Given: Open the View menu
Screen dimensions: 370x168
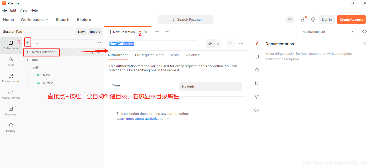Looking at the screenshot, I should pyautogui.click(x=23, y=10).
